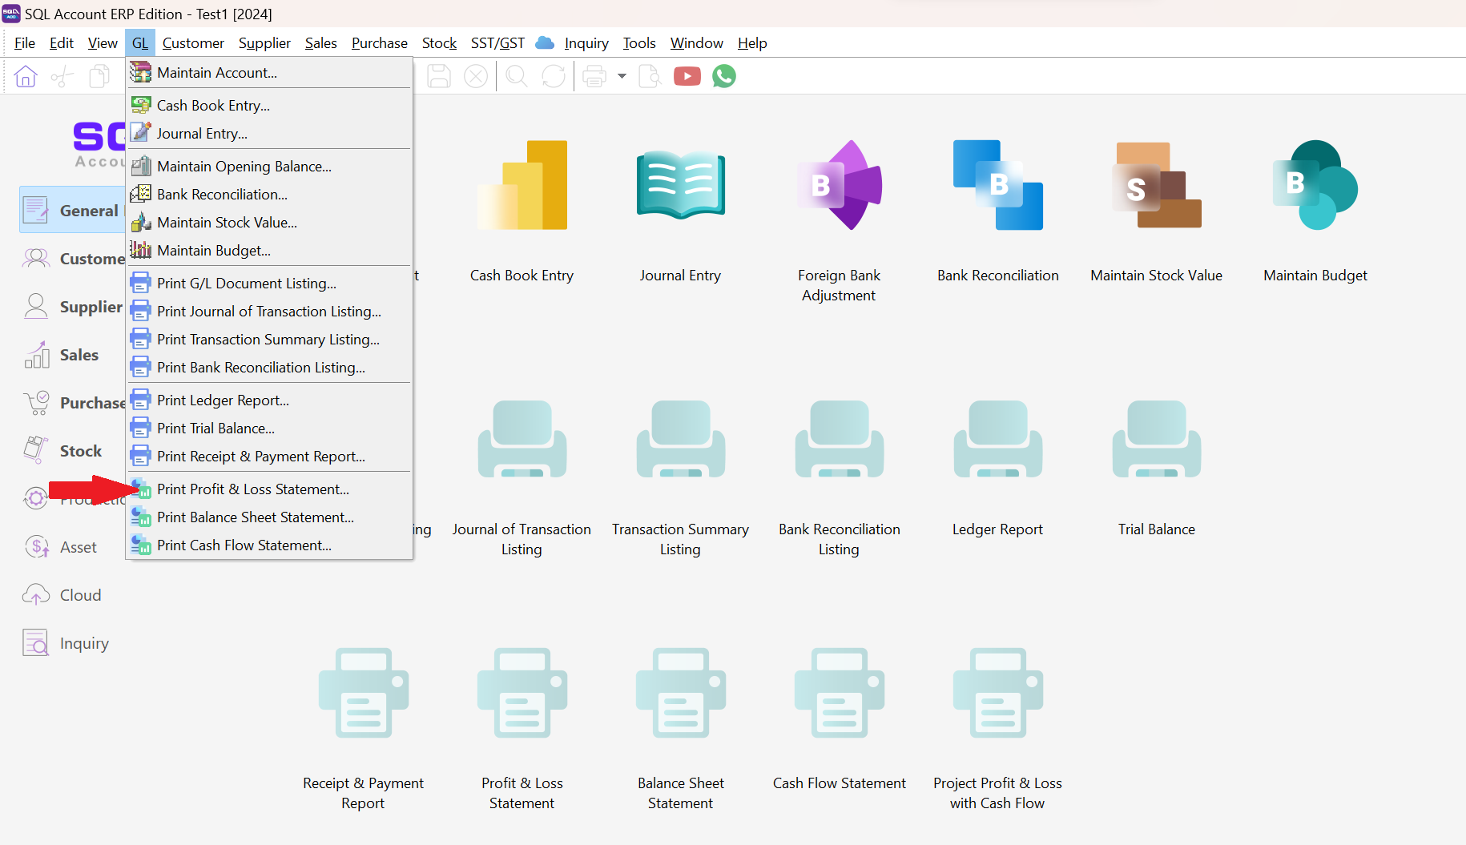The width and height of the screenshot is (1466, 845).
Task: Open the Inquiry sidebar section
Action: (84, 643)
